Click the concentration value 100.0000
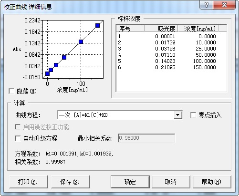Viewport: 239px width, 196px height. tap(205, 61)
